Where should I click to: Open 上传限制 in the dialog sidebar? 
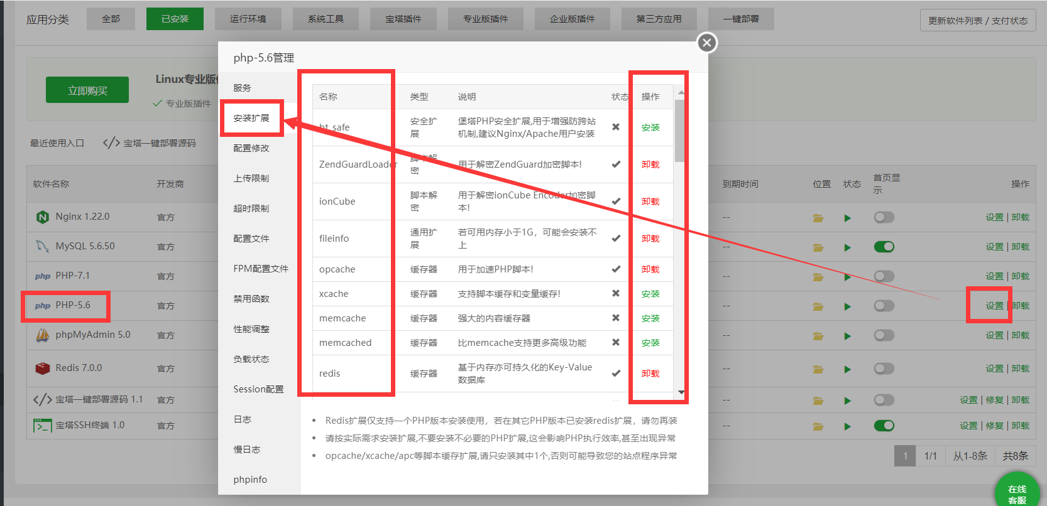pos(251,178)
